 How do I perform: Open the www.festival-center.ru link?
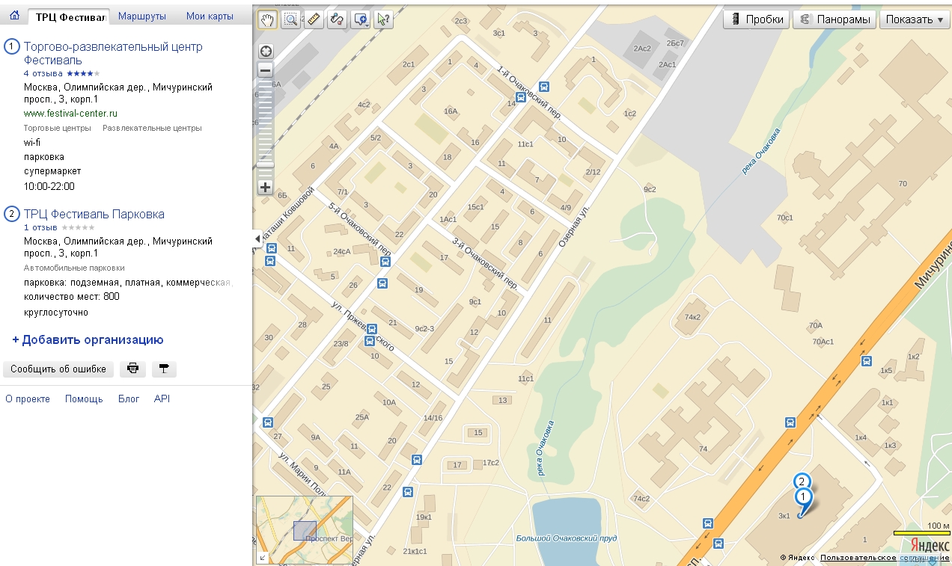coord(70,114)
